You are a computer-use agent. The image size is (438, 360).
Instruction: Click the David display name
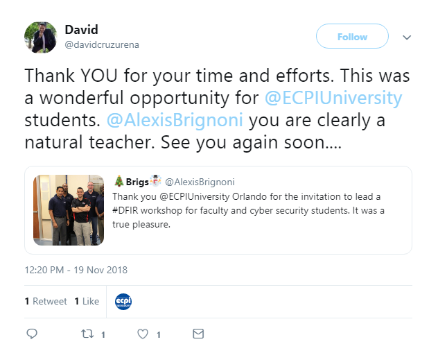(x=81, y=30)
